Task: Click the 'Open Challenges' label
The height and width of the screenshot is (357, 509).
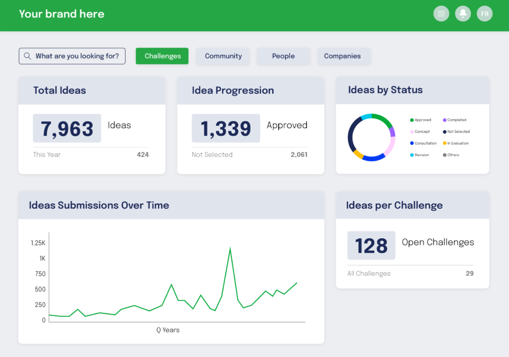Action: (438, 243)
